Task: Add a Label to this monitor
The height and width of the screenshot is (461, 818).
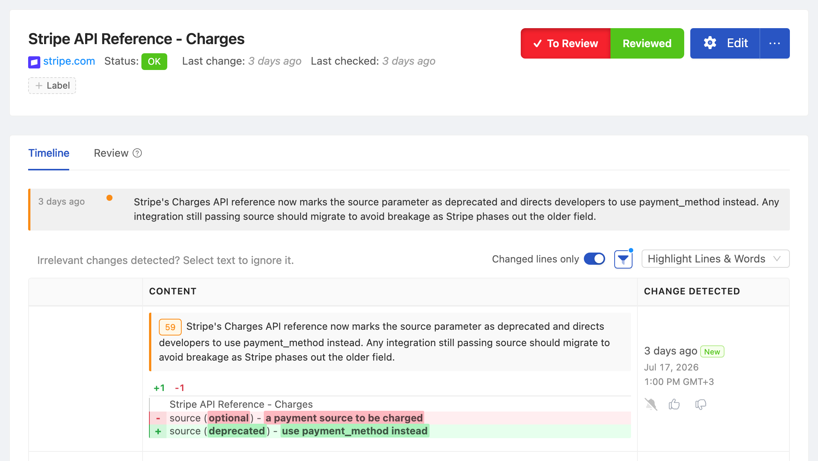Action: tap(52, 86)
